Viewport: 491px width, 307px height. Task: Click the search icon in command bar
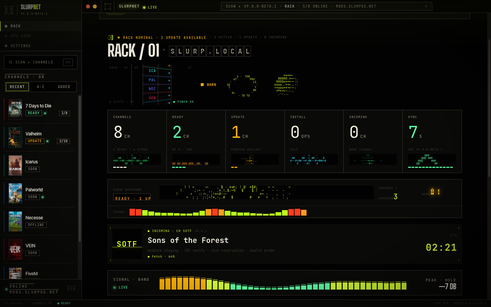[426, 6]
